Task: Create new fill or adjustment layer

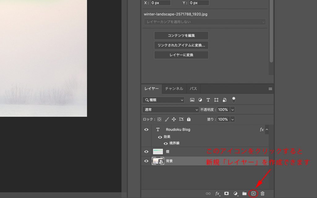Action: pyautogui.click(x=235, y=194)
